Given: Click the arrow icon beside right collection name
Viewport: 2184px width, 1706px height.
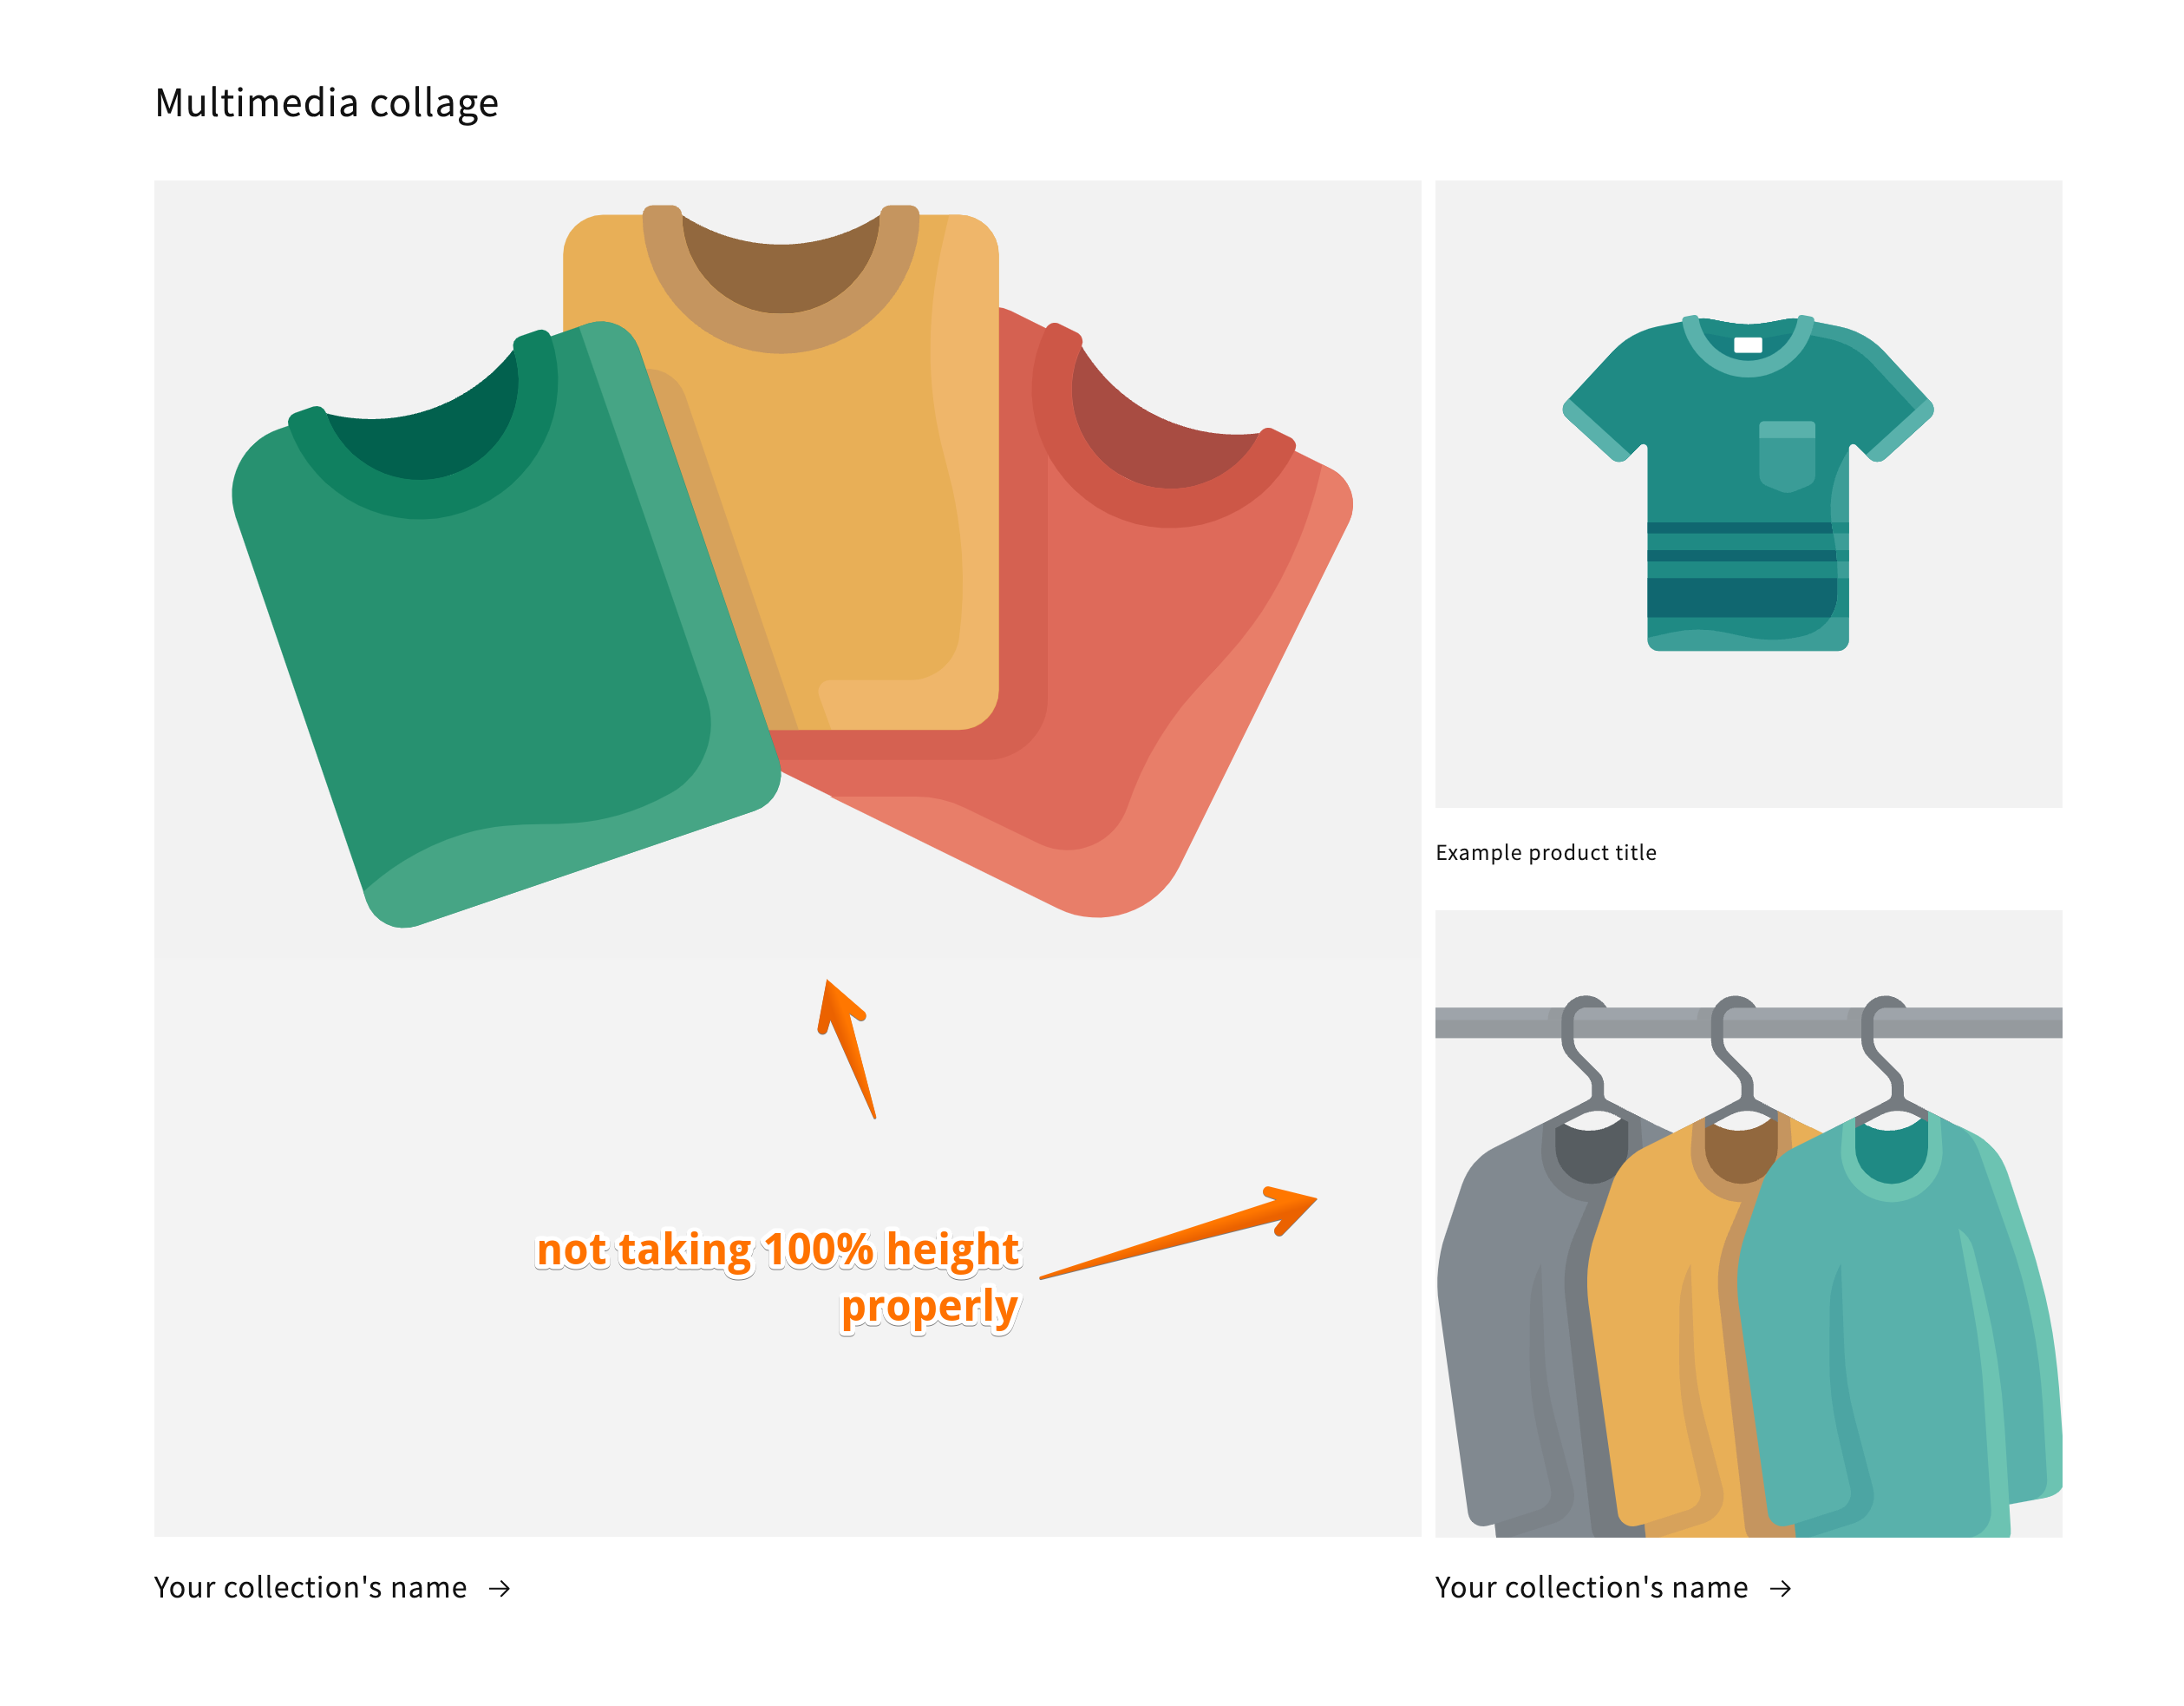Looking at the screenshot, I should click(x=1780, y=1588).
